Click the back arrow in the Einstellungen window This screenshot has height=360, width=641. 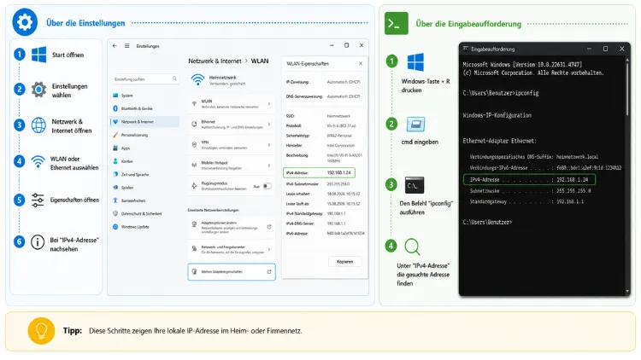tap(115, 46)
